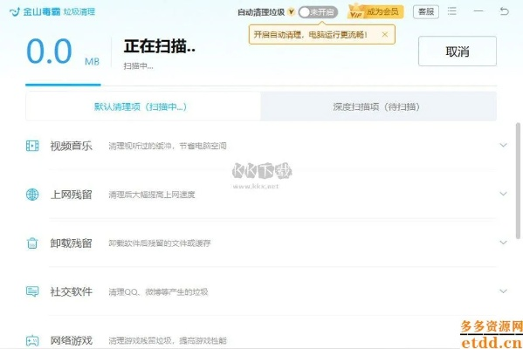Expand the 卸载残留 category chevron

[503, 243]
